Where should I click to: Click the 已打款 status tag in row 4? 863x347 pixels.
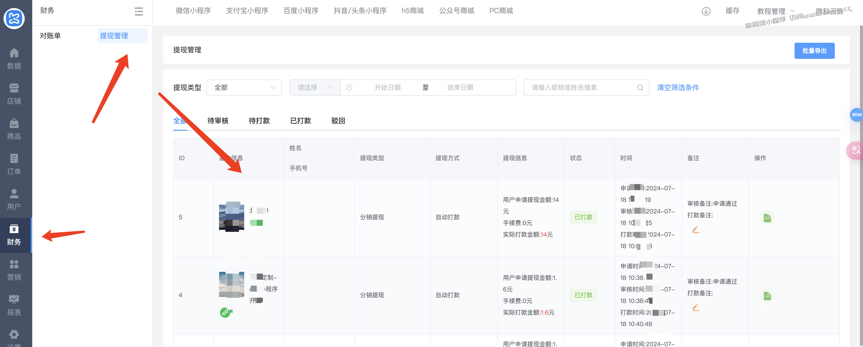click(583, 295)
